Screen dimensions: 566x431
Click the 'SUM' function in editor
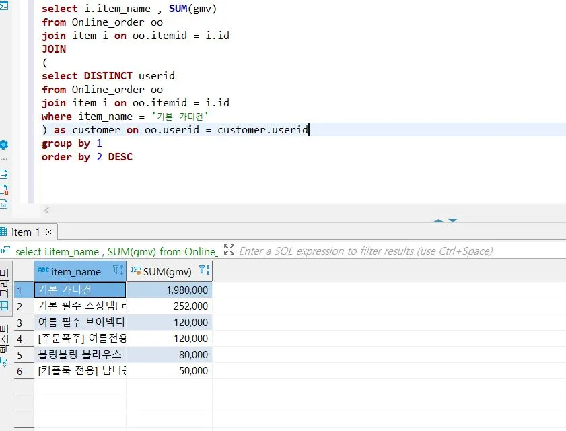[178, 8]
